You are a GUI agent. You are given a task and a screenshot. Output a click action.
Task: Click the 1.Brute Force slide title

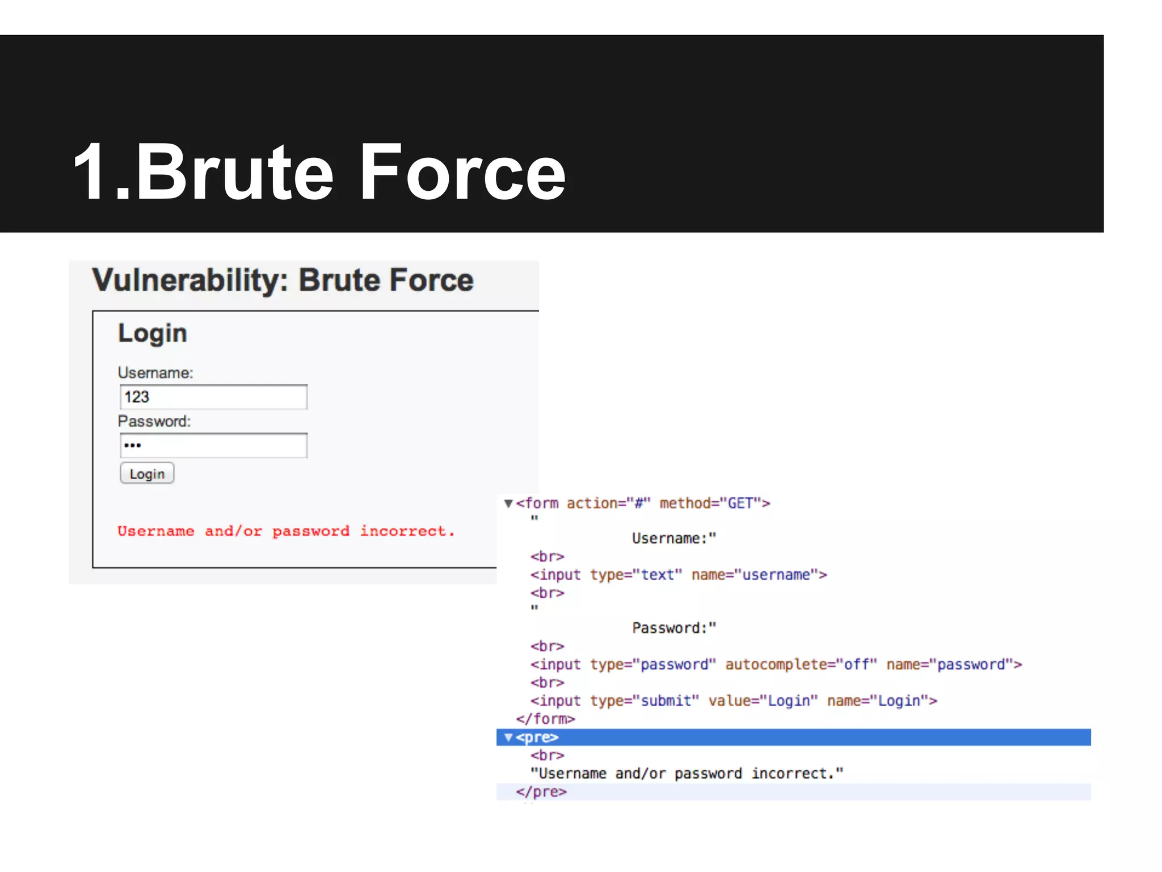coord(319,172)
